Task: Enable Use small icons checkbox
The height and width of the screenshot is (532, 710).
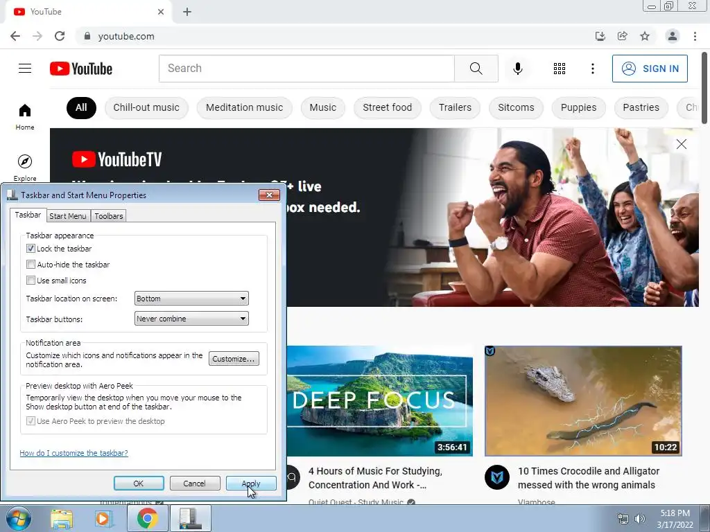Action: click(31, 280)
